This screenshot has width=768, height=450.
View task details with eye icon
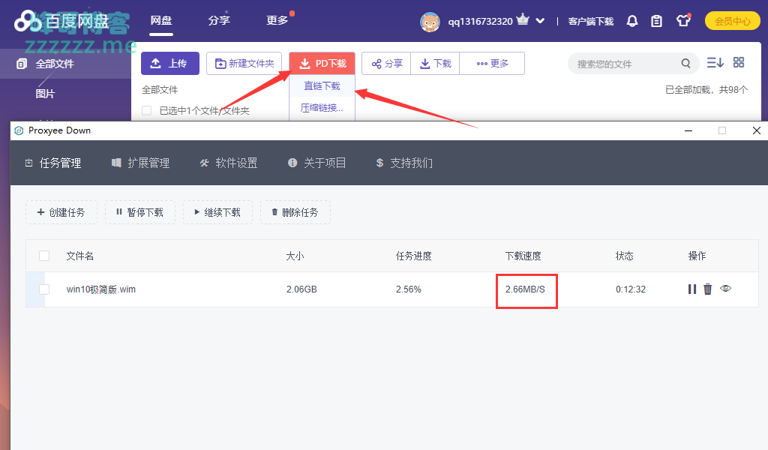click(725, 288)
